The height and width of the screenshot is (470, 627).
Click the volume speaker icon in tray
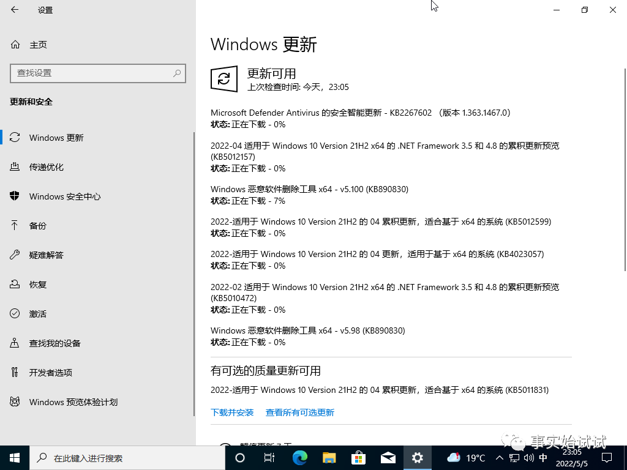tap(528, 458)
